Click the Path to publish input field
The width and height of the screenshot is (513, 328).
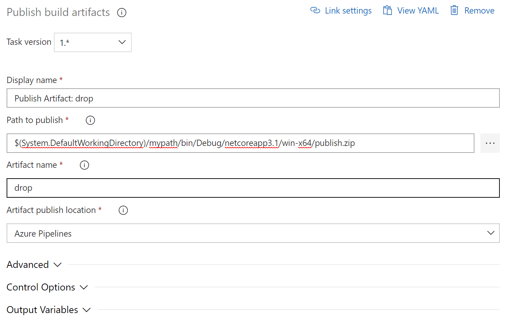pos(241,143)
